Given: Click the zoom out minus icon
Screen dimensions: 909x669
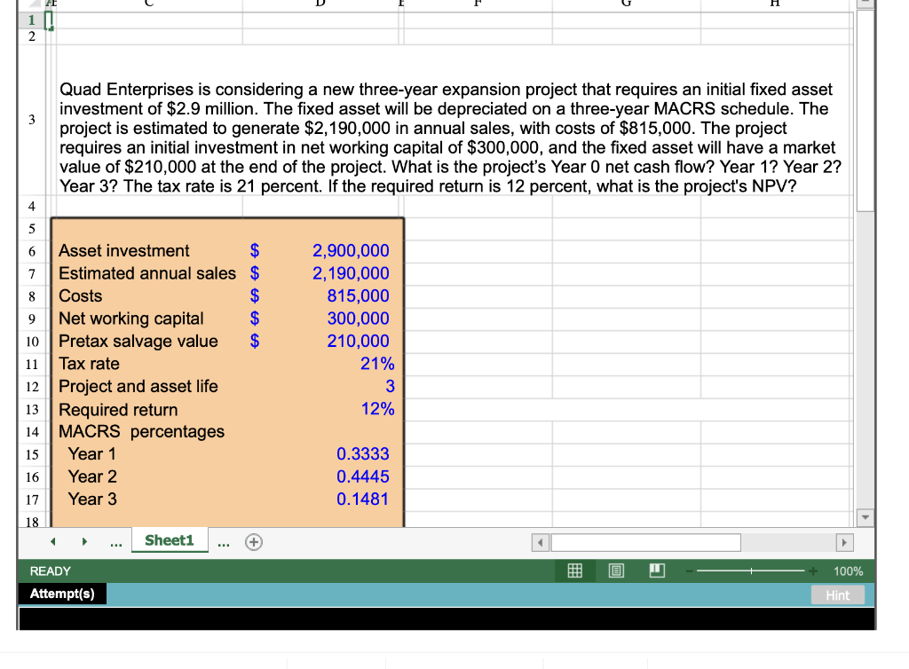Looking at the screenshot, I should pyautogui.click(x=688, y=571).
